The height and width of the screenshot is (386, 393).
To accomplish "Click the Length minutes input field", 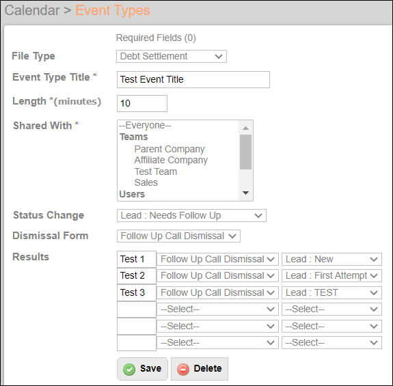I will tap(142, 103).
